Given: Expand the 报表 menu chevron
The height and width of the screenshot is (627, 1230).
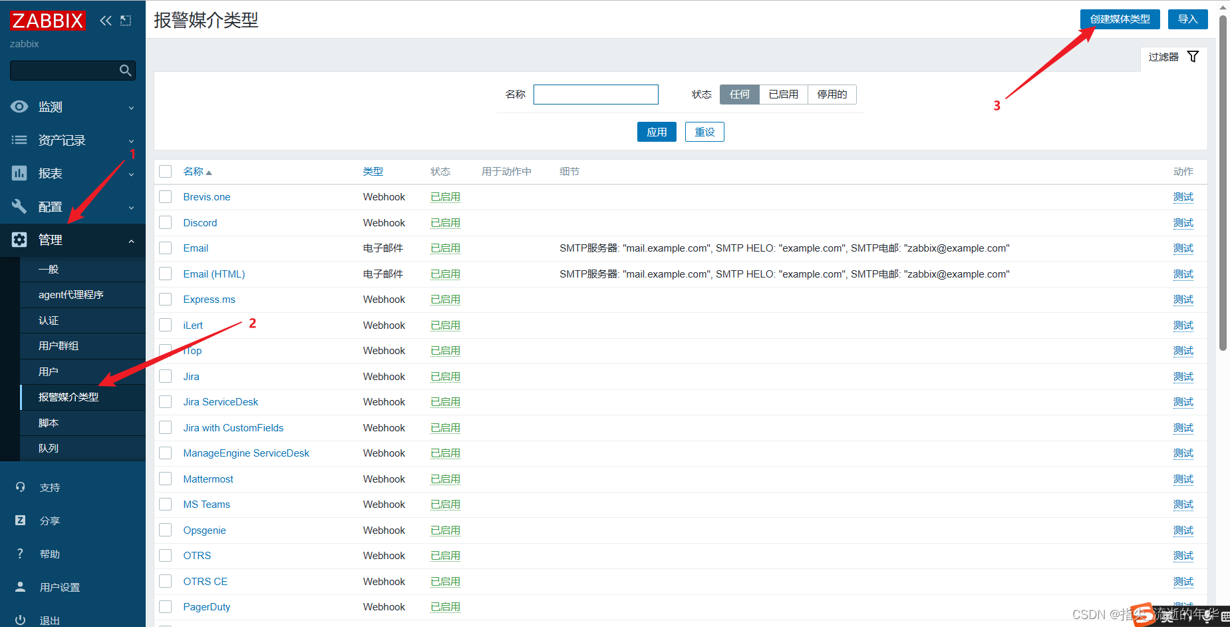Looking at the screenshot, I should (x=131, y=174).
